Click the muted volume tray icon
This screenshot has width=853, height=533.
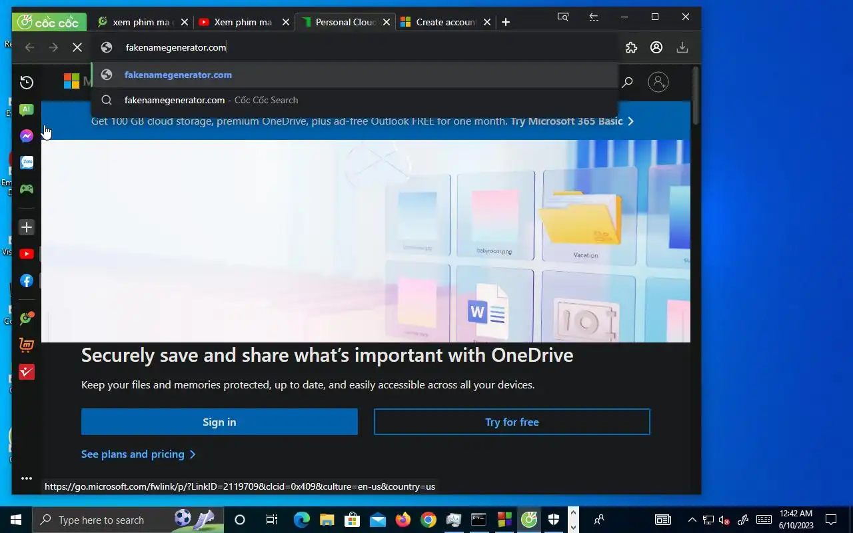724,520
